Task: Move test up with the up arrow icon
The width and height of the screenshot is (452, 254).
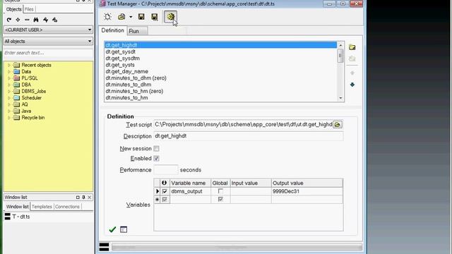Action: click(x=352, y=73)
